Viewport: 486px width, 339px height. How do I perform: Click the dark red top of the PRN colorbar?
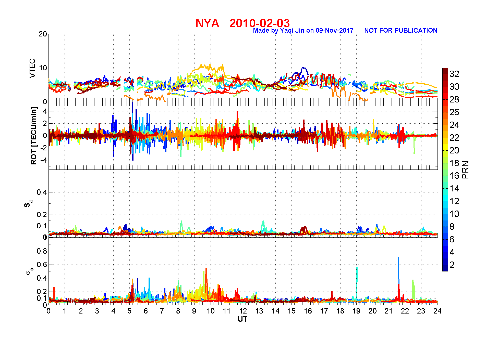pyautogui.click(x=445, y=71)
